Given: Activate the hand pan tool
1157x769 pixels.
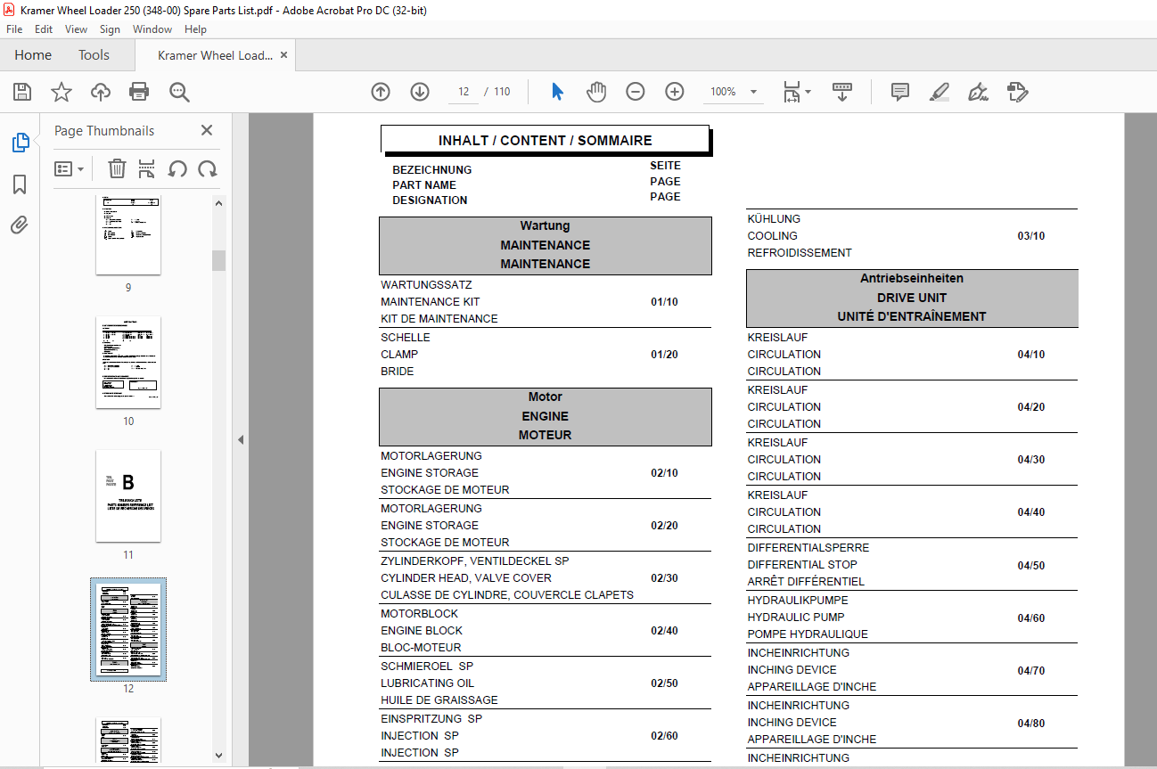Looking at the screenshot, I should (x=596, y=92).
